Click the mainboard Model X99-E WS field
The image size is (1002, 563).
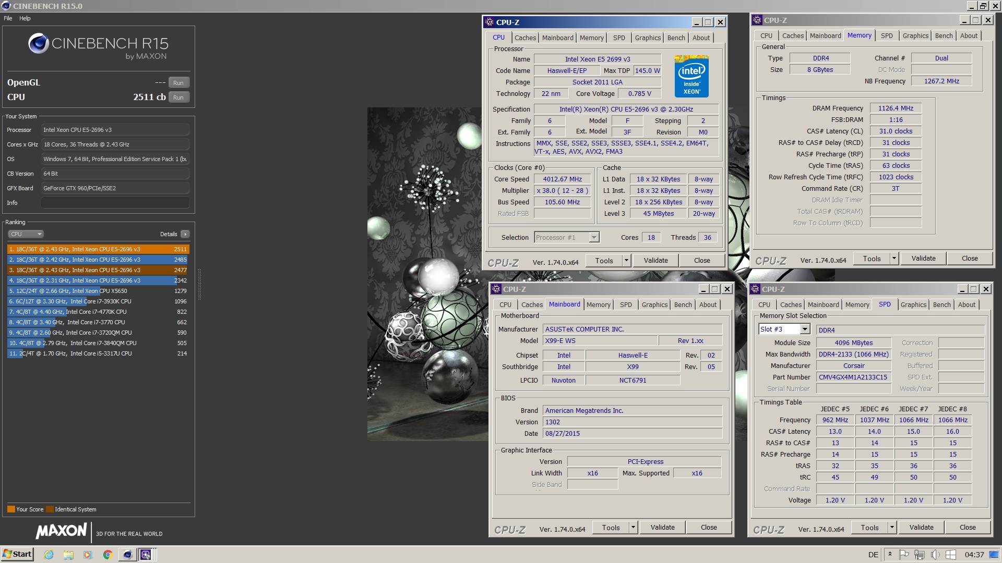point(600,341)
